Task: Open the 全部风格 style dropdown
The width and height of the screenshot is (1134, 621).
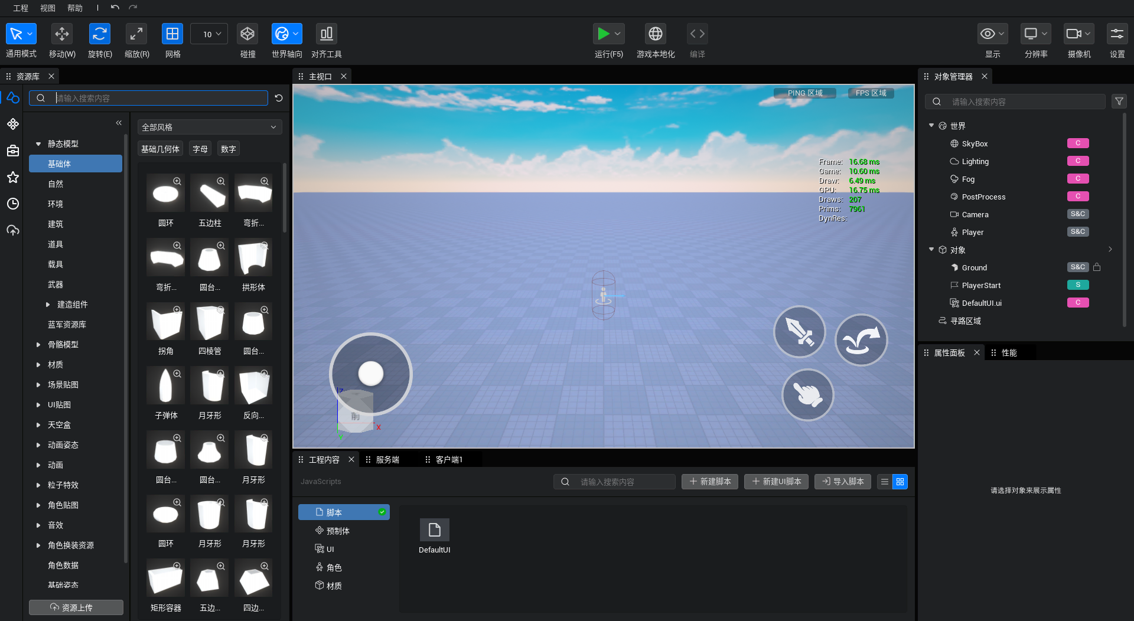Action: coord(210,127)
